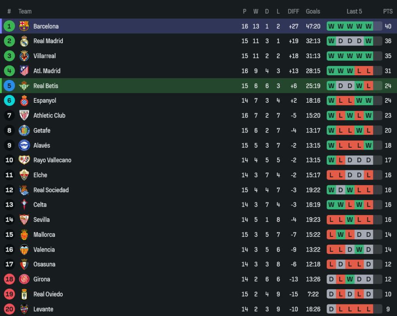Click the Alavés crest icon
Screen dimensions: 397x316
pos(24,145)
